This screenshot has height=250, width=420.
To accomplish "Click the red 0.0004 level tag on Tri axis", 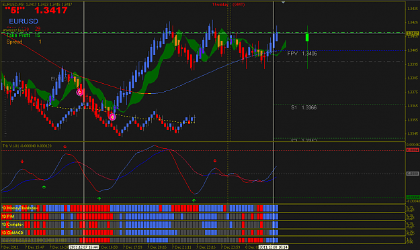I will pos(413,150).
